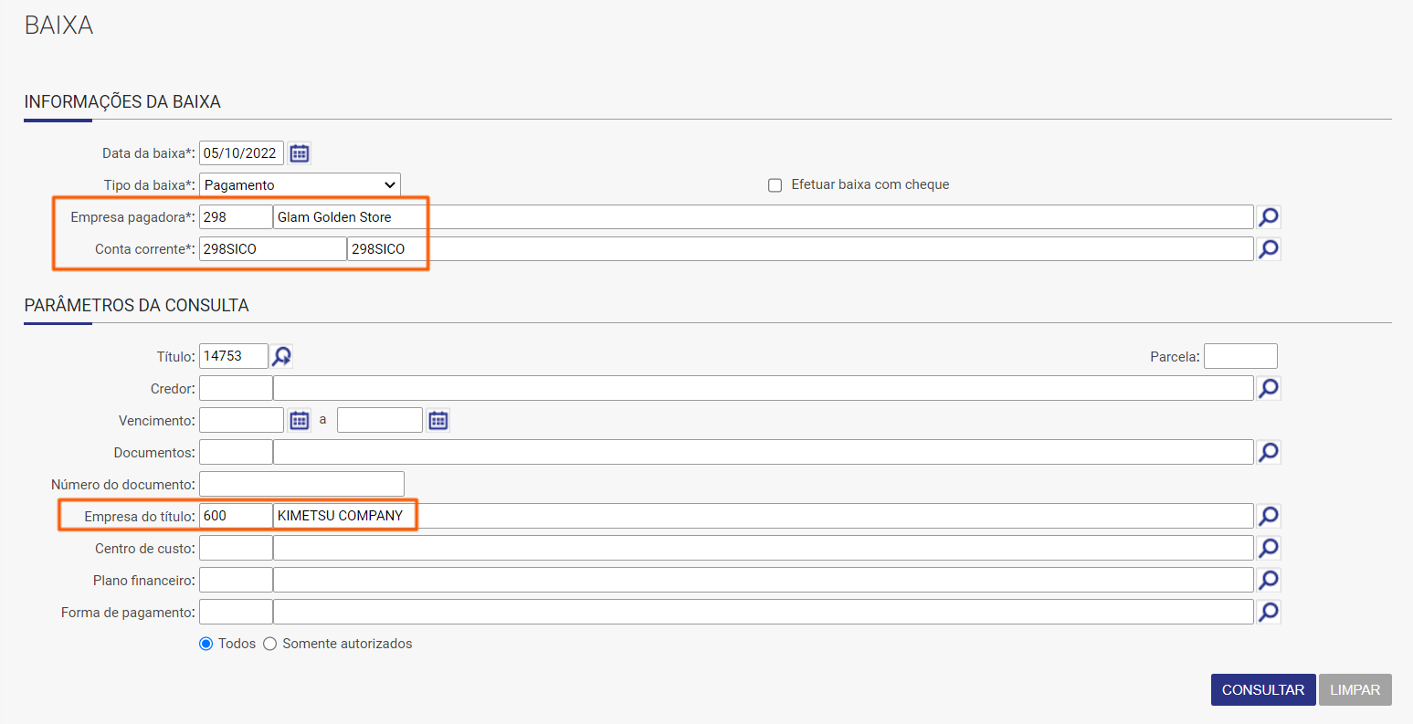Click the PARÂMETROS DA CONSULTA section heading
The height and width of the screenshot is (724, 1413).
137,306
